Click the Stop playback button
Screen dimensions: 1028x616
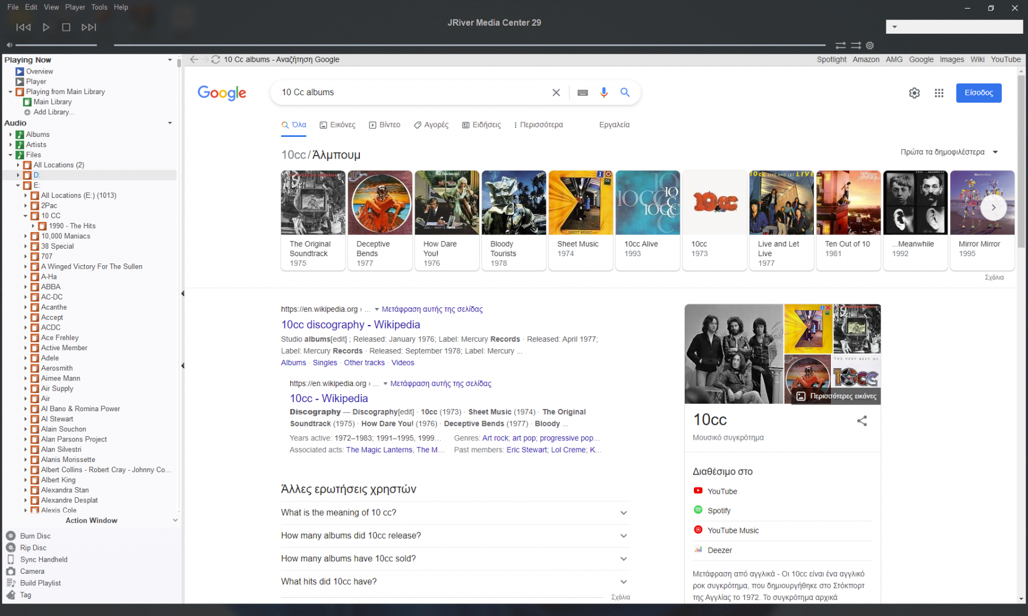pyautogui.click(x=66, y=27)
